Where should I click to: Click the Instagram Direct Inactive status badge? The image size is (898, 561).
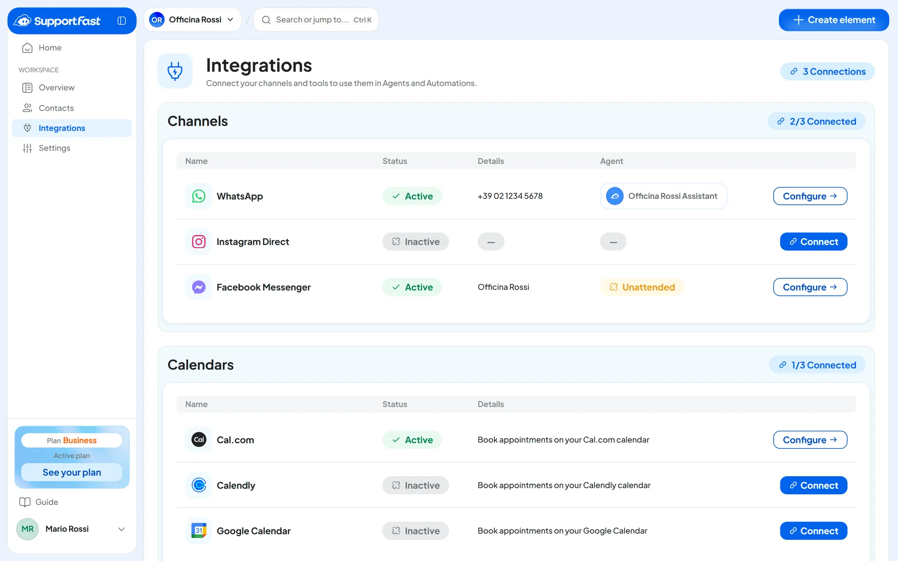[415, 241]
